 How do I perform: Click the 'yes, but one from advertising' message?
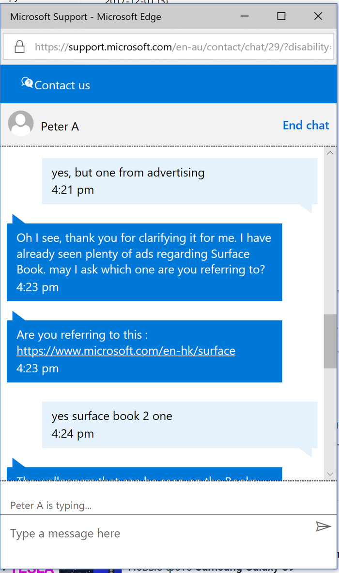point(128,173)
